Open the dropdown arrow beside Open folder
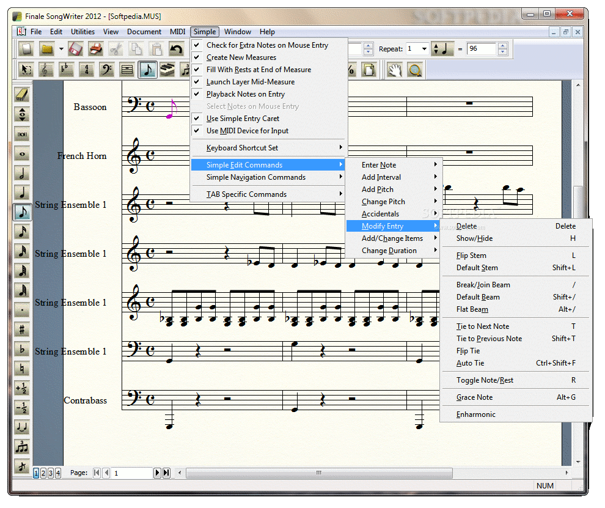Screen dimensions: 605x508 (x=61, y=49)
